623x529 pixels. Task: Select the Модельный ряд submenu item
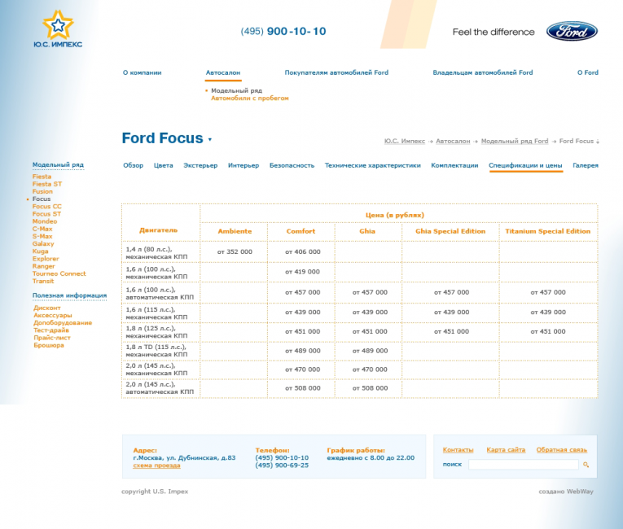(236, 90)
